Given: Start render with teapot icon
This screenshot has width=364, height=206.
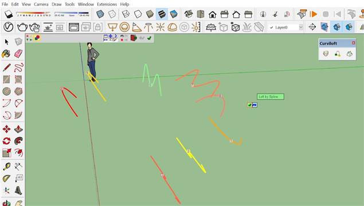Looking at the screenshot, I should click(x=22, y=27).
